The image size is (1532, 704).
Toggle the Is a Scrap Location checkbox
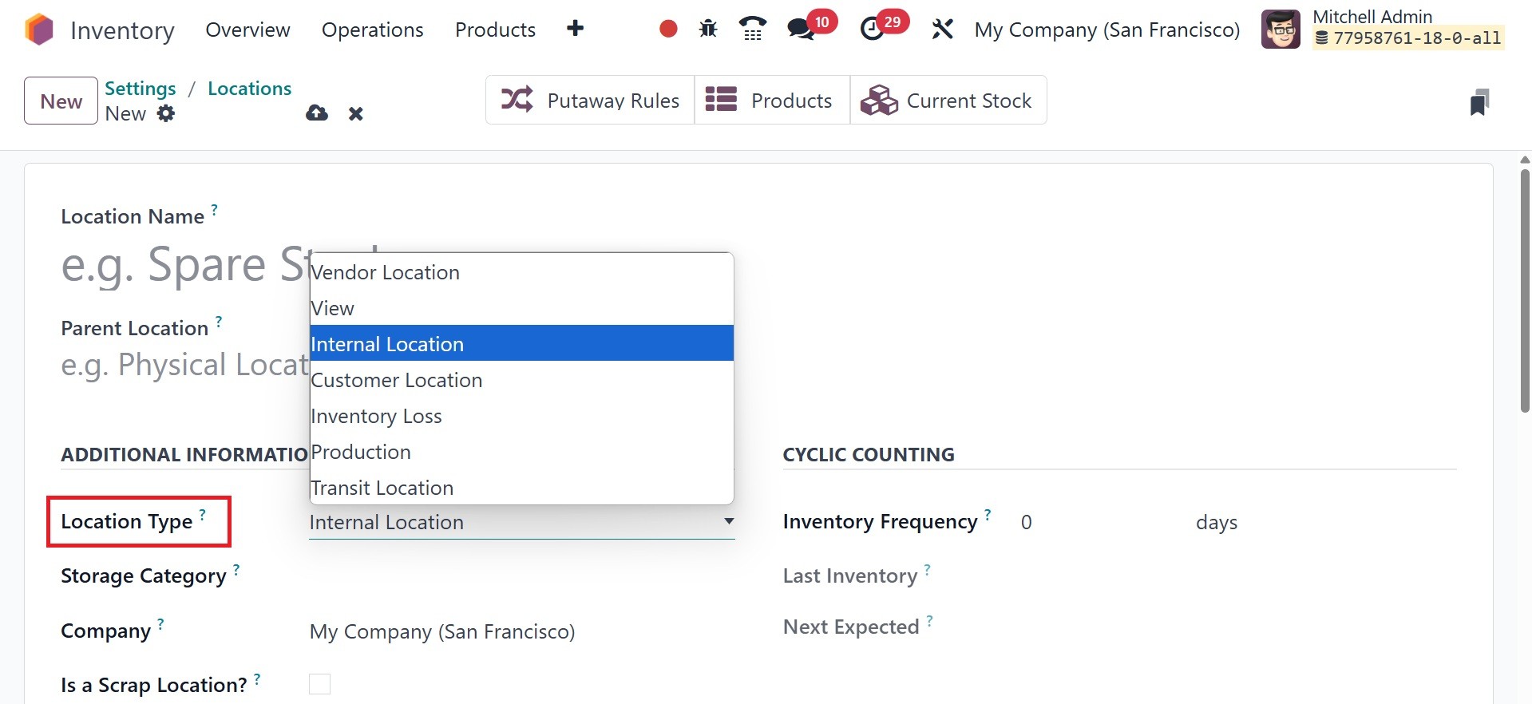(x=319, y=684)
